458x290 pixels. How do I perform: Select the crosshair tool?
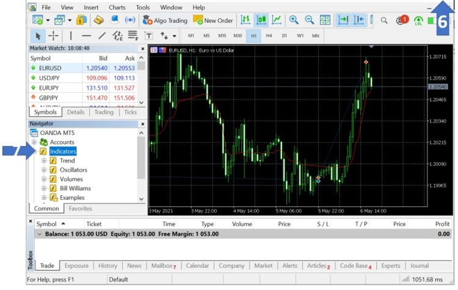tap(53, 35)
